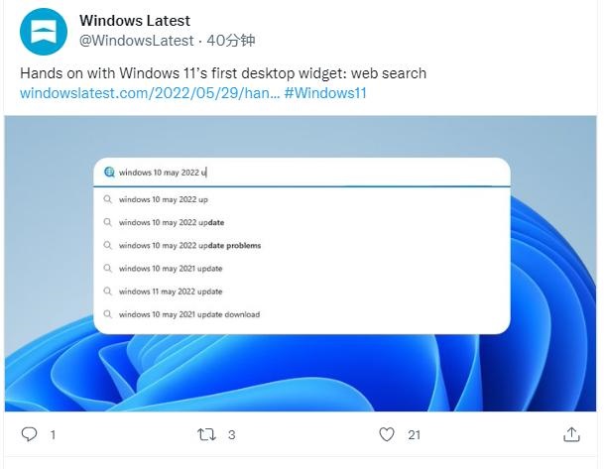Pick suggestion 'windows 10 may 2021 update download'

click(189, 314)
